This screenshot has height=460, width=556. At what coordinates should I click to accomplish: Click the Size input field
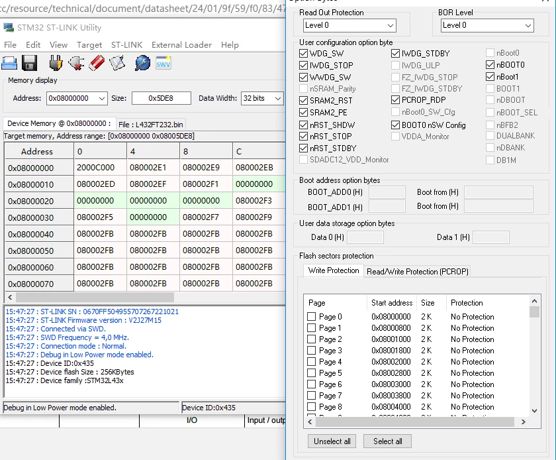(162, 98)
